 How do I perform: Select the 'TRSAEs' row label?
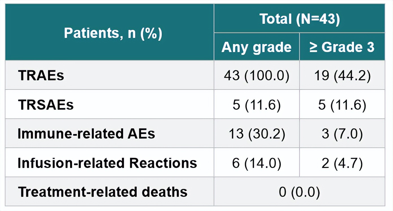click(x=46, y=105)
